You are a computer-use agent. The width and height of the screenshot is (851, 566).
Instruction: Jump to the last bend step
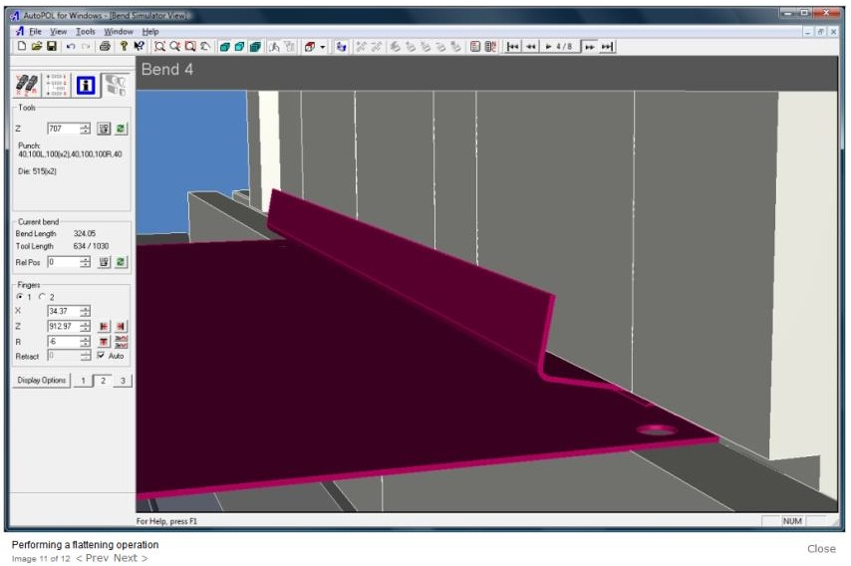pos(607,47)
